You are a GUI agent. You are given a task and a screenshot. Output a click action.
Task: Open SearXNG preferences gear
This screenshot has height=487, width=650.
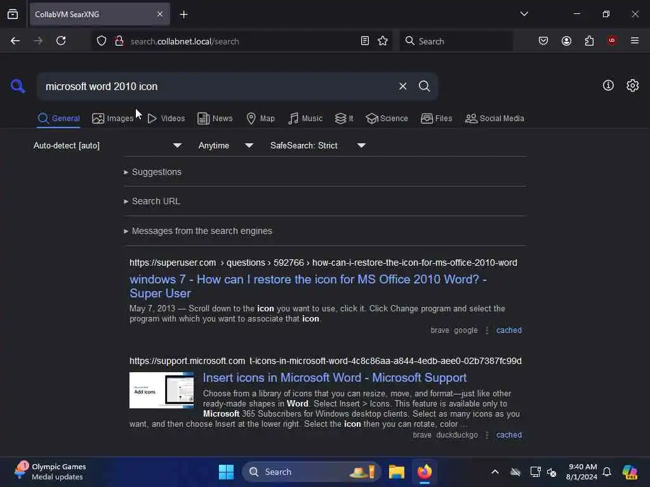pyautogui.click(x=632, y=86)
